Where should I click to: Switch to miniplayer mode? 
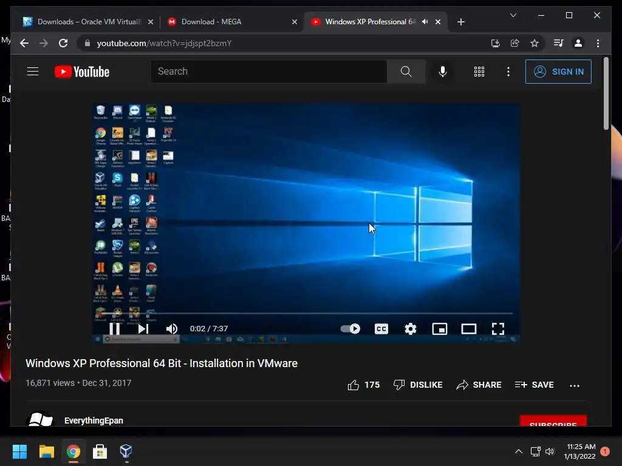[440, 328]
